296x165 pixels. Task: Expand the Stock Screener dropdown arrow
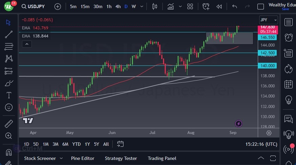pyautogui.click(x=61, y=158)
